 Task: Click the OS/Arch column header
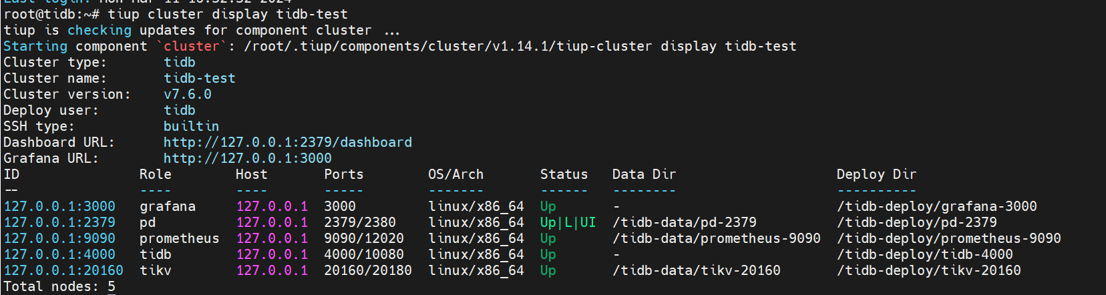coord(455,174)
